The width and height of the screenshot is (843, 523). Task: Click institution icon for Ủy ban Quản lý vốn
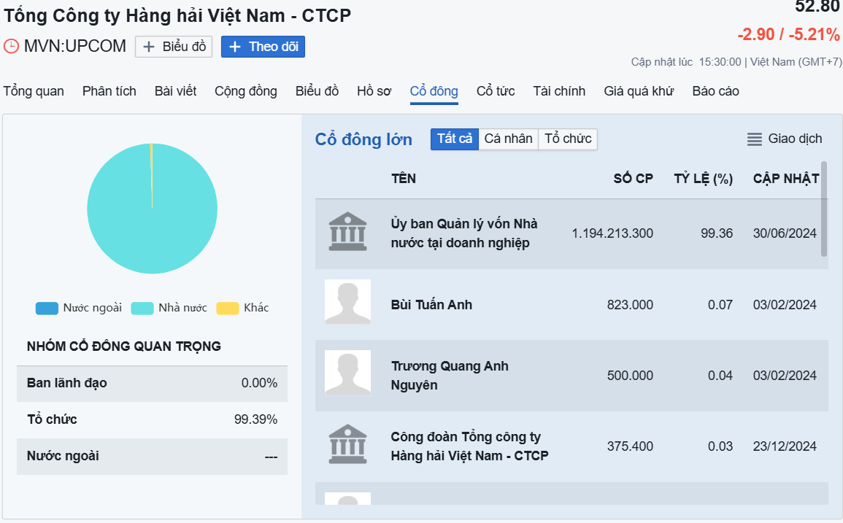tap(348, 232)
